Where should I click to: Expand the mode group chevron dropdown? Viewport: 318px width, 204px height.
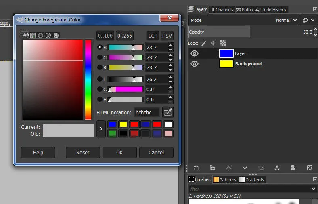(313, 20)
